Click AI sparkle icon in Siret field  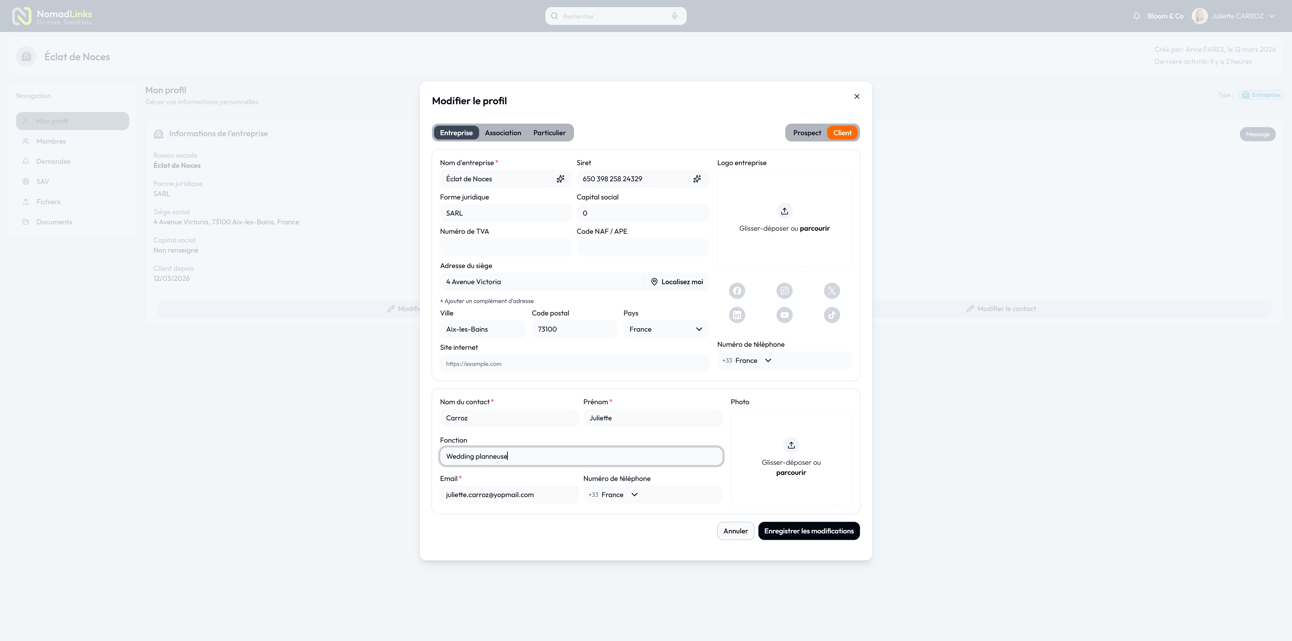[697, 179]
